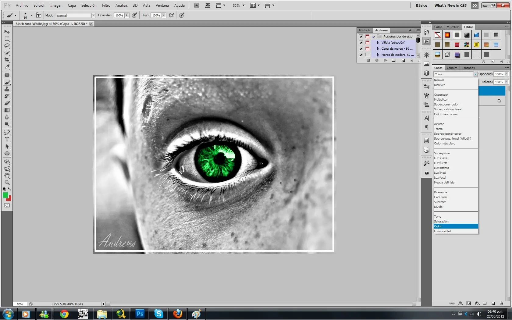The width and height of the screenshot is (512, 320).
Task: Apply the first default no-style swatch
Action: click(x=437, y=35)
